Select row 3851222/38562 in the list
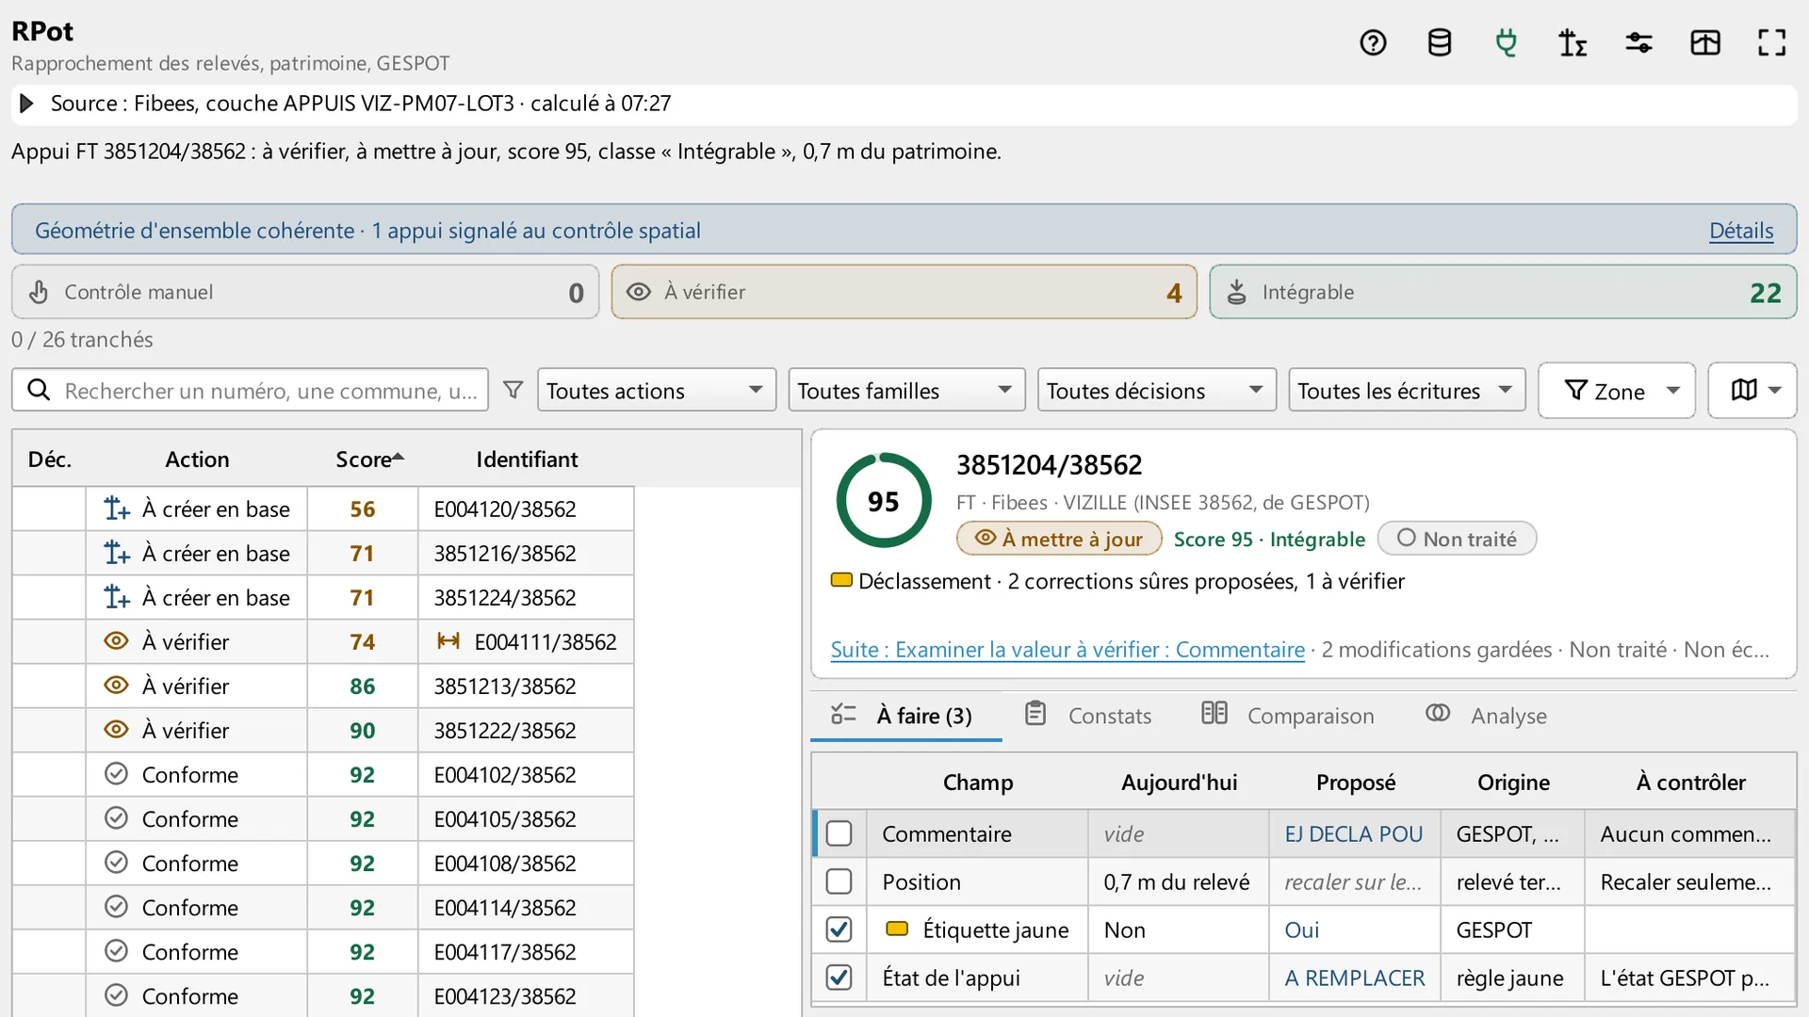 pos(323,730)
